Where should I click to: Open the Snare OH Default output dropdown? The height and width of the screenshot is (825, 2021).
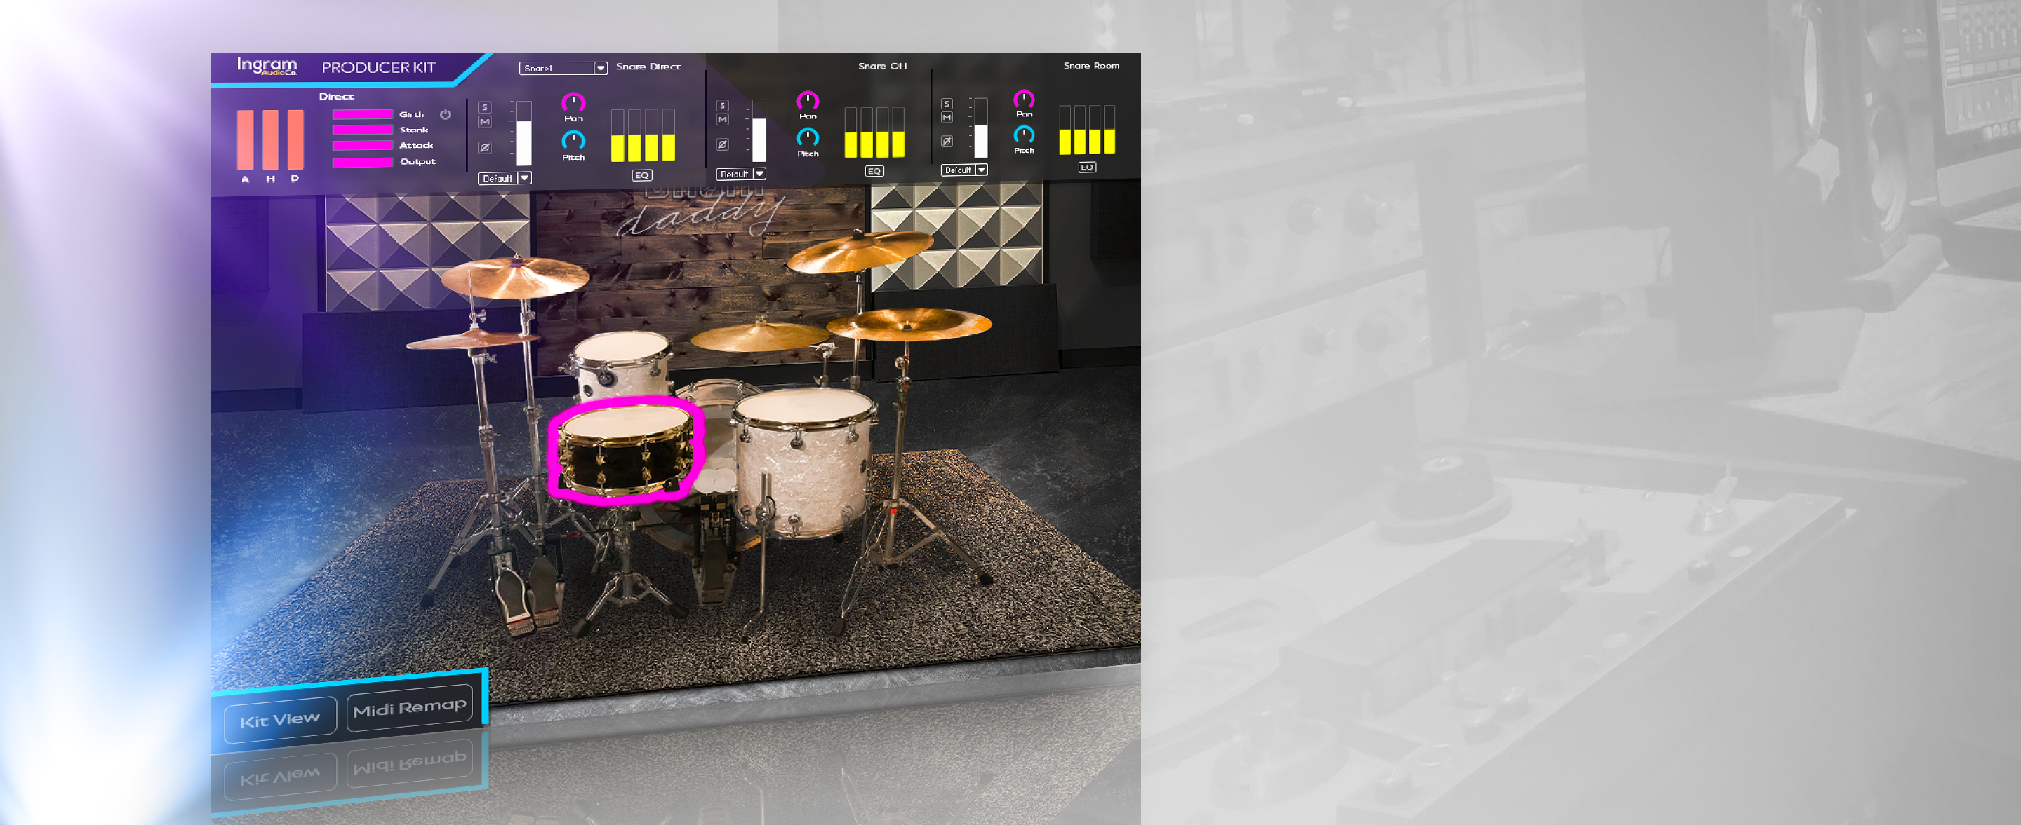point(742,174)
